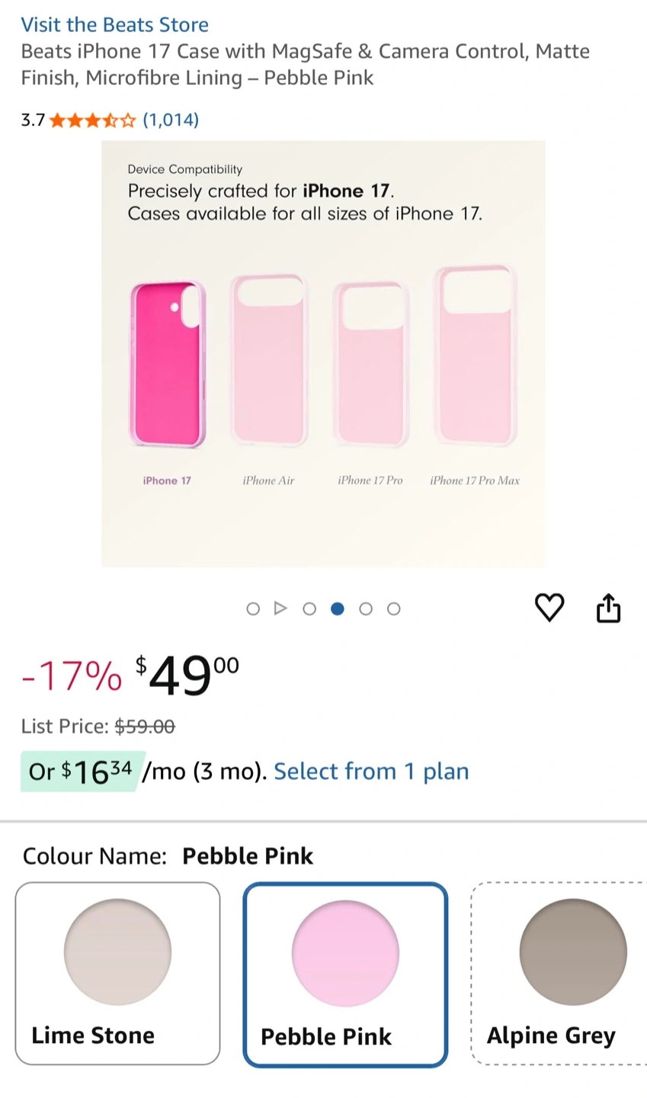Open the 1,014 customer reviews

[171, 120]
